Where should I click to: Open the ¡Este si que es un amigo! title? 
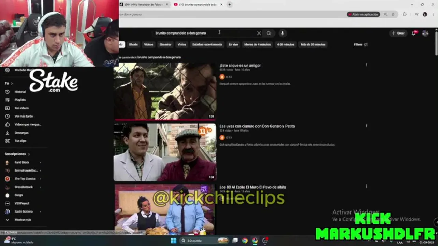(240, 65)
